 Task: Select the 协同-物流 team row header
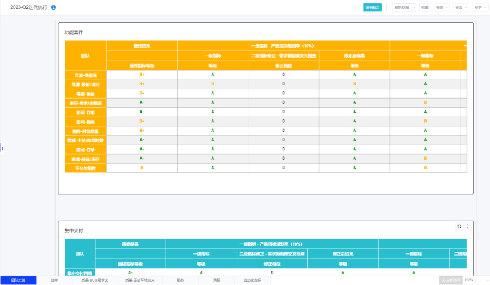86,122
